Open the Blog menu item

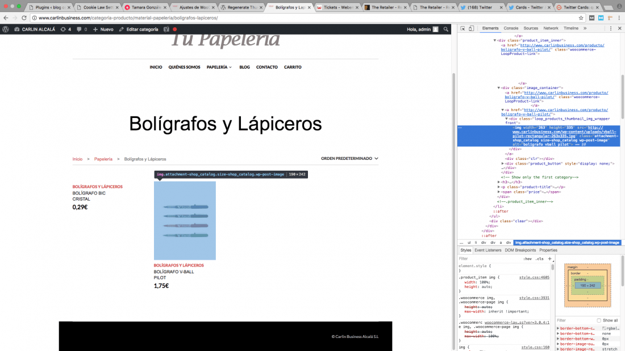pyautogui.click(x=244, y=67)
